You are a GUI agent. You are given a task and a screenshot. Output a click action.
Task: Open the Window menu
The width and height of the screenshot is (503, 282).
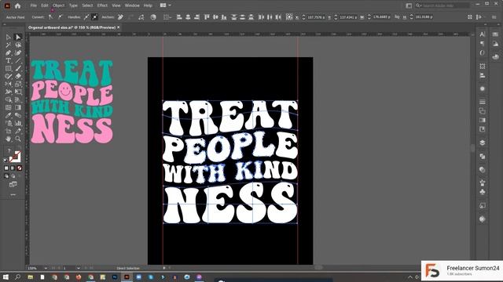coord(132,5)
